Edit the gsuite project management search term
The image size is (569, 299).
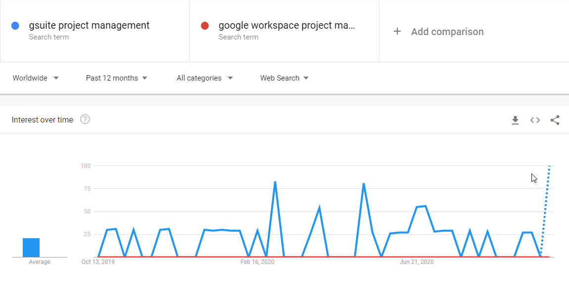pos(89,26)
